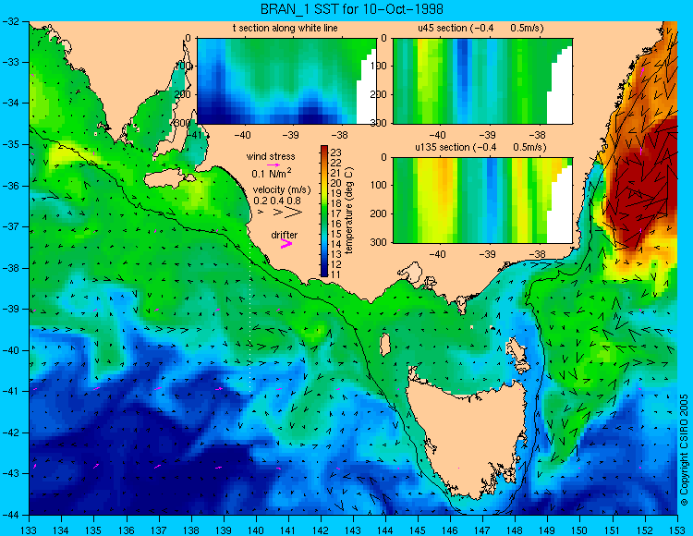The height and width of the screenshot is (536, 693).
Task: Open the u135 section inset plot
Action: coord(482,200)
